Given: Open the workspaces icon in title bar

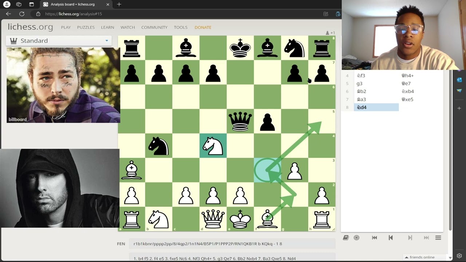Looking at the screenshot, I should click(19, 4).
